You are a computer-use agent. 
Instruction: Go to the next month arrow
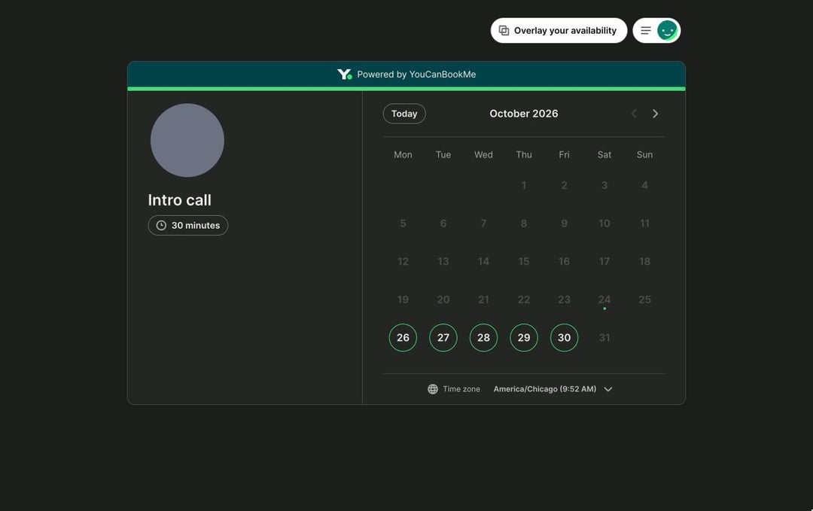coord(656,114)
